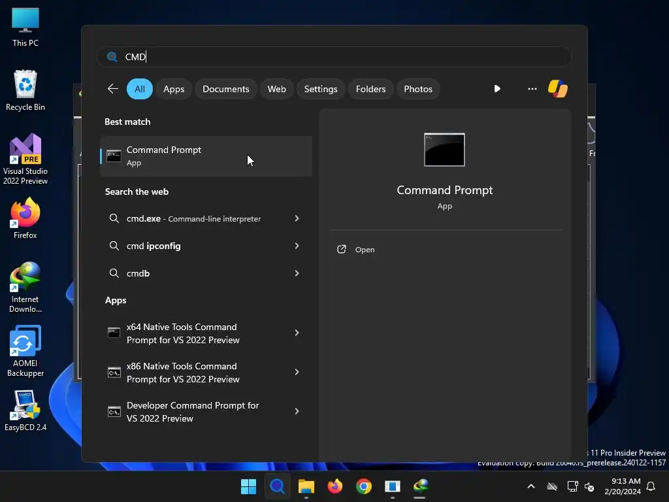Screen dimensions: 669x502
Task: Open EasyBCD 2.4 desktop shortcut
Action: [25, 410]
